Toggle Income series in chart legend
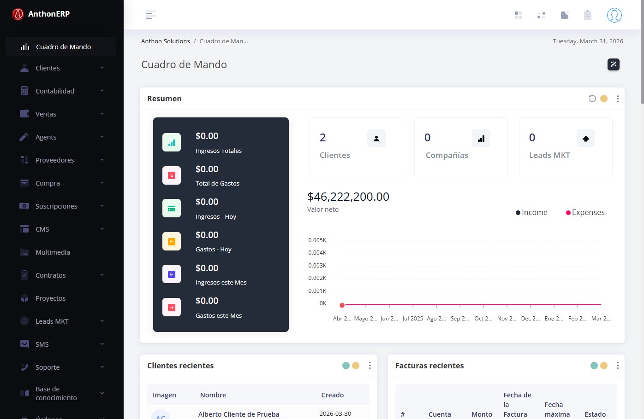The width and height of the screenshot is (644, 419). tap(531, 212)
